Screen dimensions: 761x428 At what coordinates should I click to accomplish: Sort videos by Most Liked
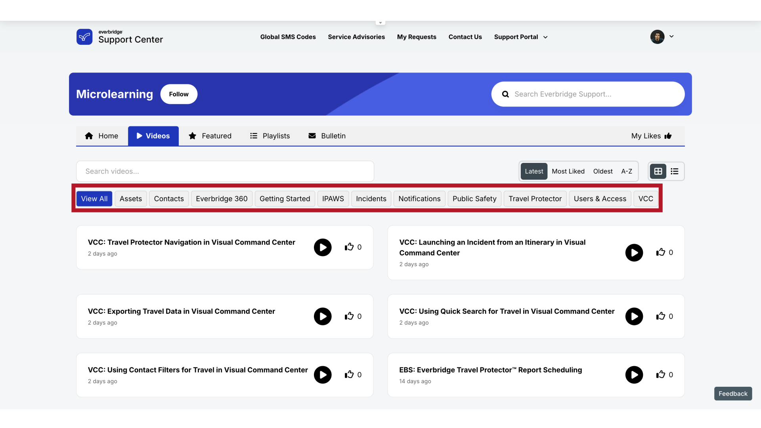point(568,171)
